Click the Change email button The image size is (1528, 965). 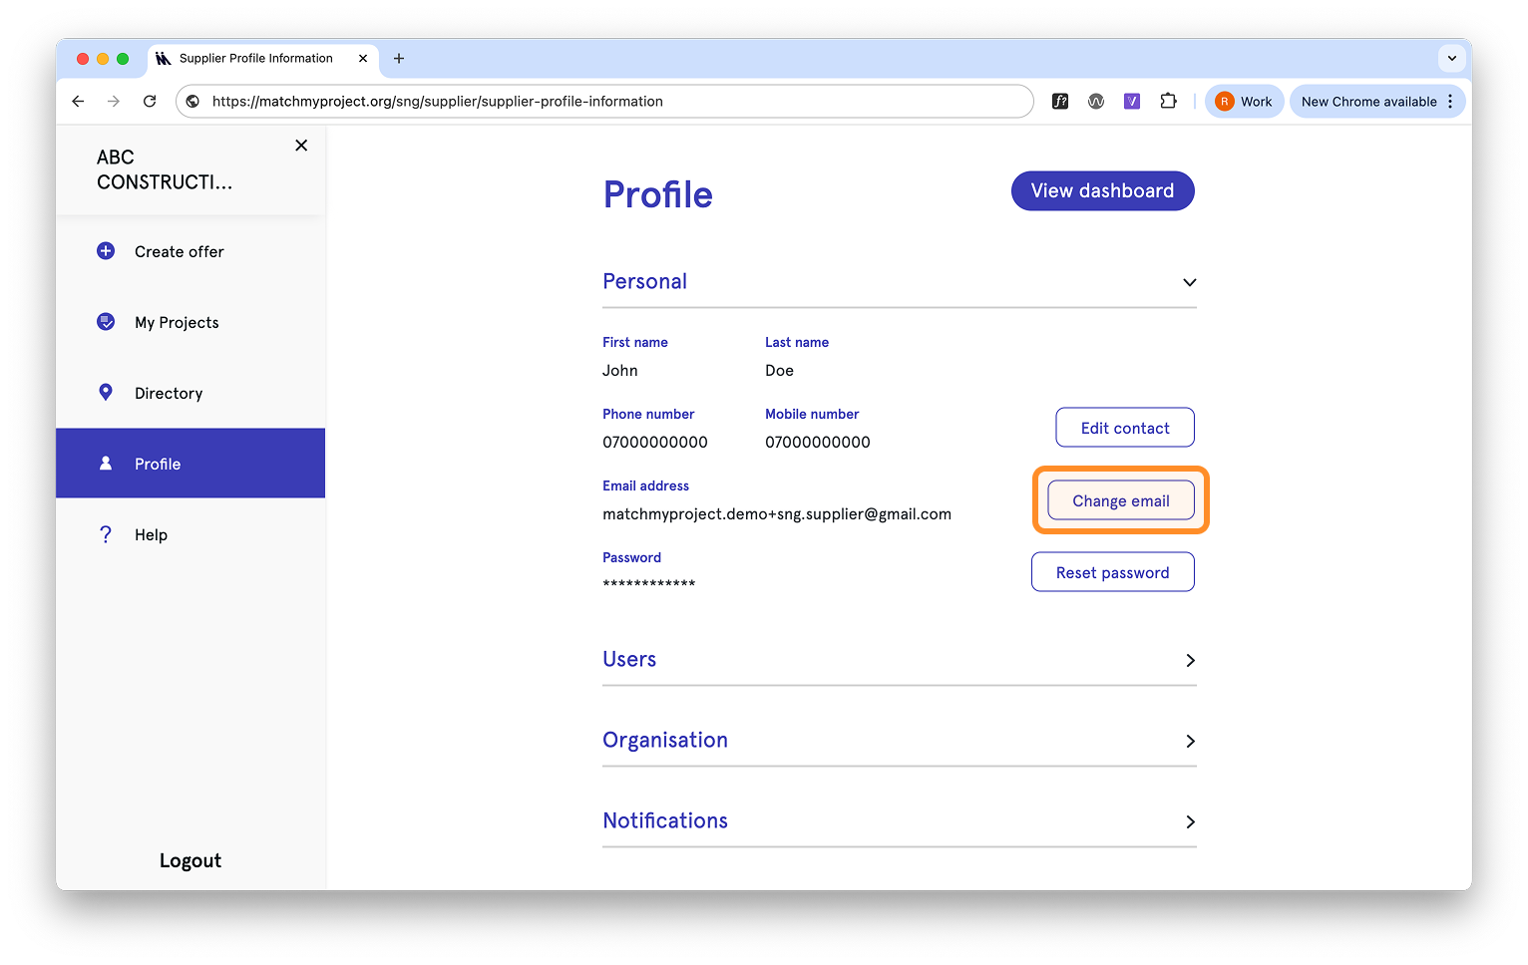[1120, 500]
